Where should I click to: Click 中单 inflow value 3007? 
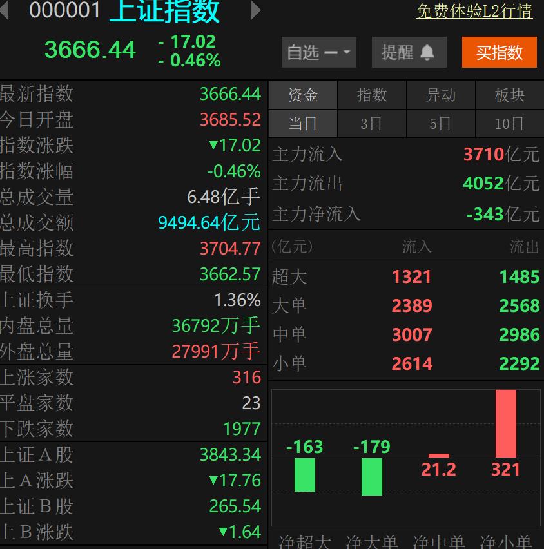pyautogui.click(x=412, y=334)
